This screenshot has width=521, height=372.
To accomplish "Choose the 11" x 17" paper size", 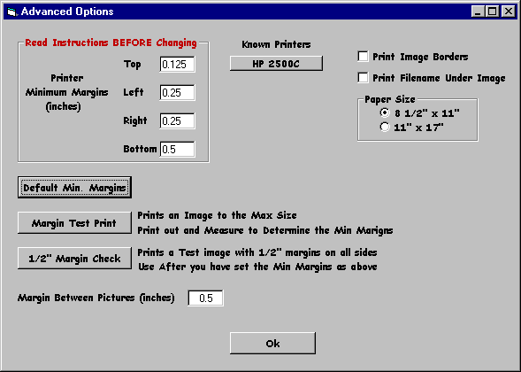I will pyautogui.click(x=385, y=128).
